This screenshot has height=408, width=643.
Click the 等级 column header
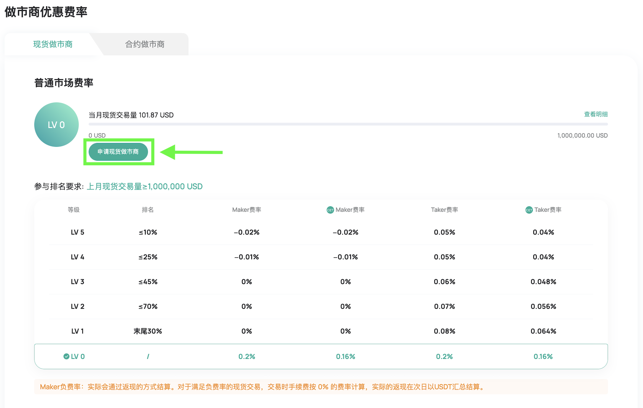(74, 210)
